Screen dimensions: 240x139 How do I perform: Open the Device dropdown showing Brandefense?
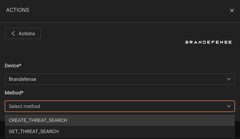point(120,79)
